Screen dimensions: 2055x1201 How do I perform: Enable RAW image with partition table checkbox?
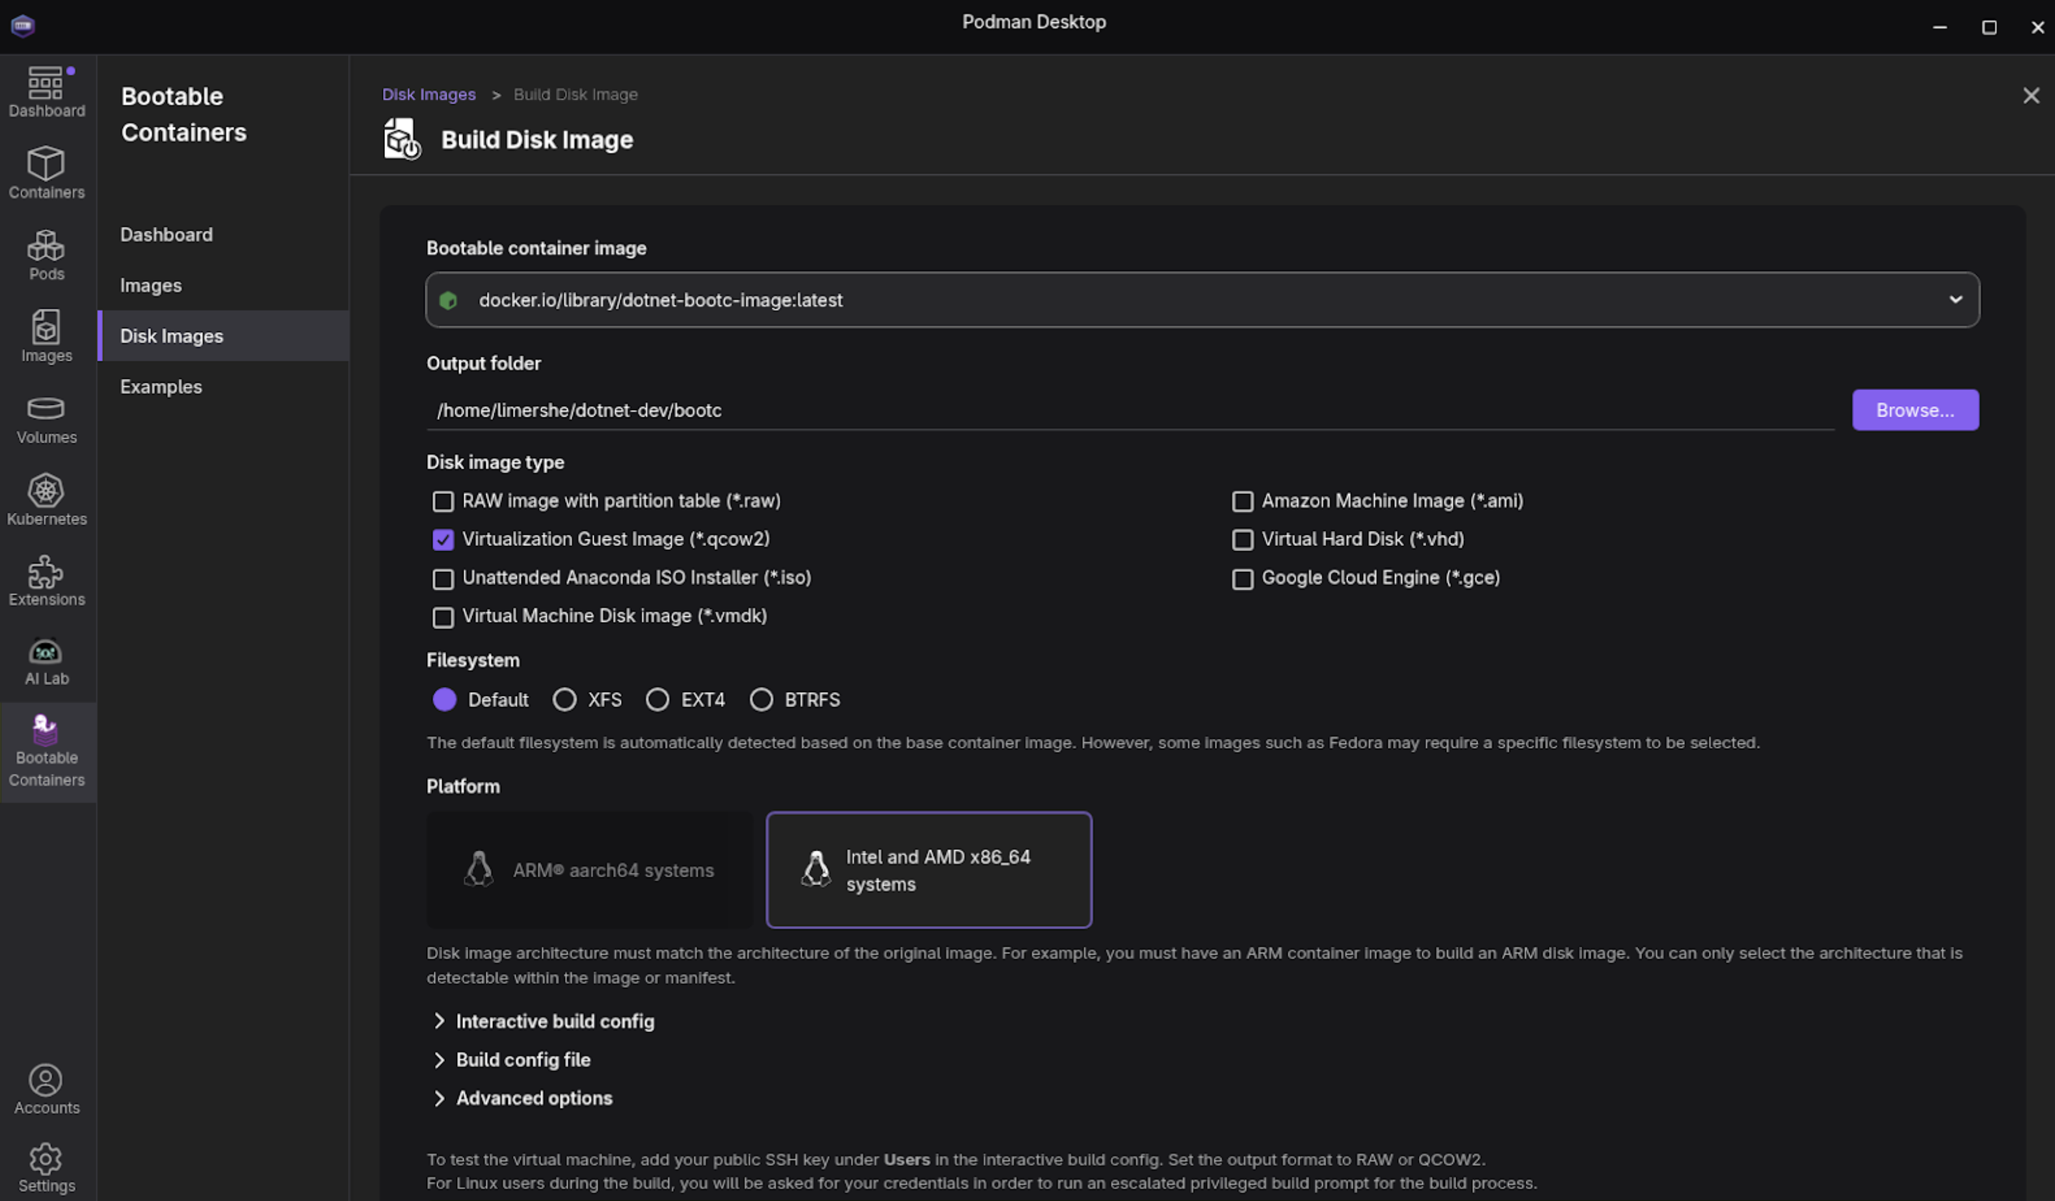tap(443, 501)
